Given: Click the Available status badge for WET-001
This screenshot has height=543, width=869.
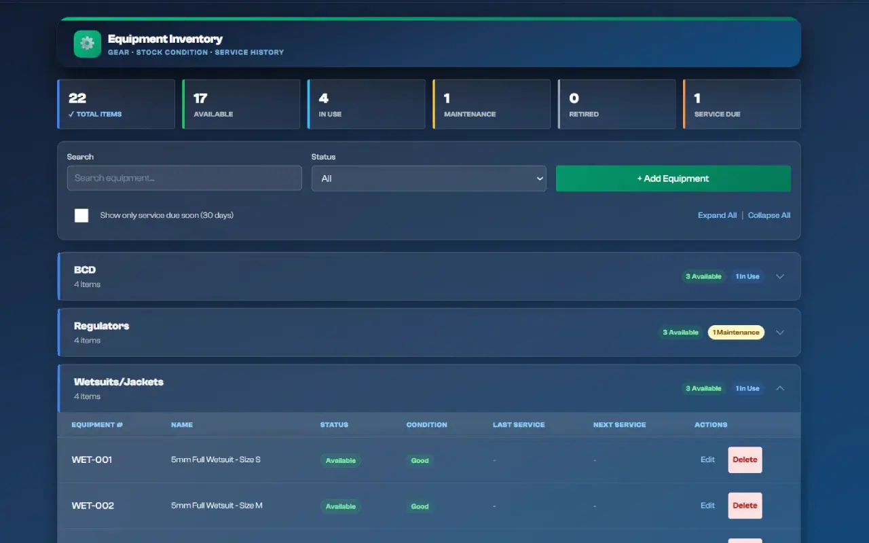Looking at the screenshot, I should pos(341,460).
